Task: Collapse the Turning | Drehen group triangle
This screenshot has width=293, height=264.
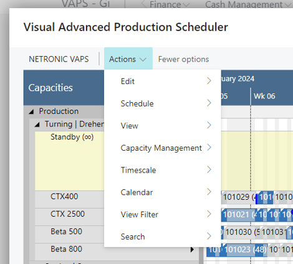Action: pyautogui.click(x=37, y=125)
